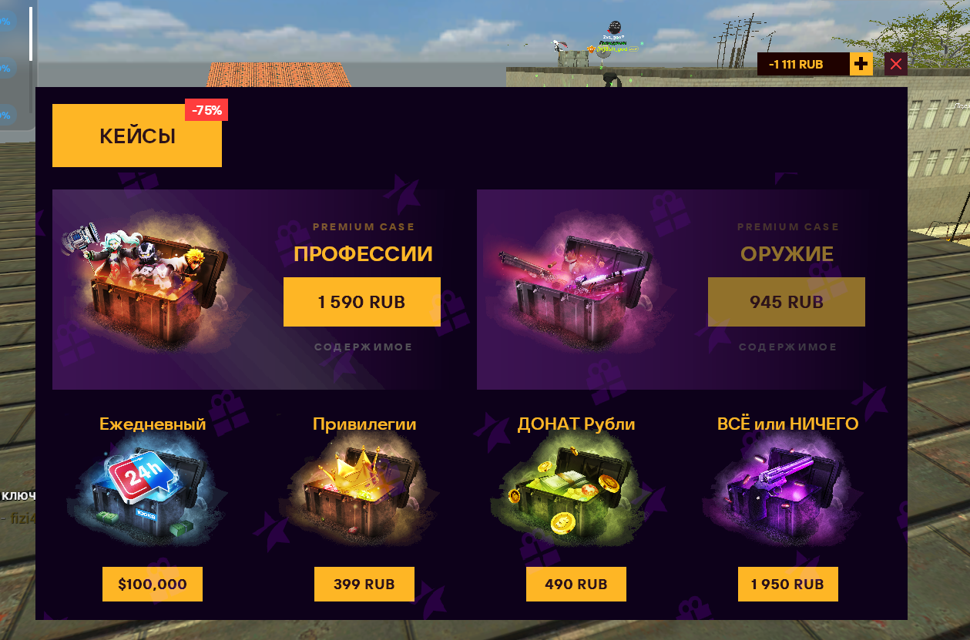
Task: Click the 399 RUB Привилегии price button
Action: click(x=364, y=584)
